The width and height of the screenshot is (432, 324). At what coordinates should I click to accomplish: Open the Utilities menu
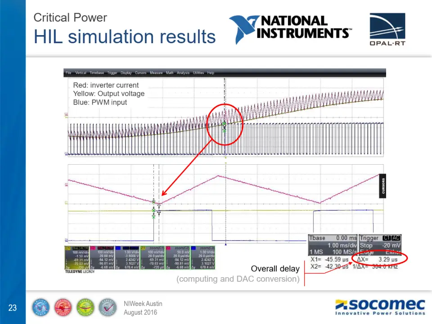point(198,73)
